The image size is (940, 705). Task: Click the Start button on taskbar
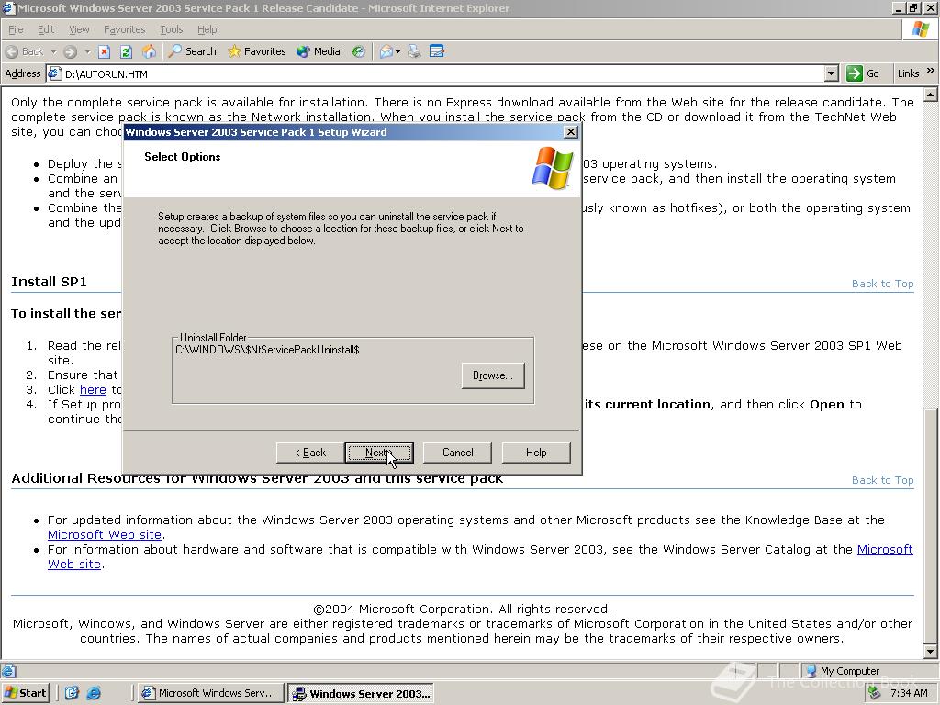pos(25,693)
